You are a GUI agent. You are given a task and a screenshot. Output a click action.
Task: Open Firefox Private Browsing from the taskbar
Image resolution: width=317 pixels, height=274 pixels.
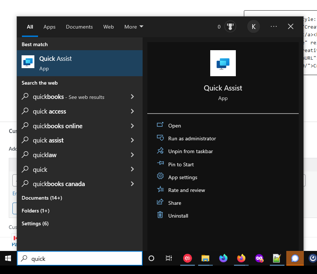(259, 258)
